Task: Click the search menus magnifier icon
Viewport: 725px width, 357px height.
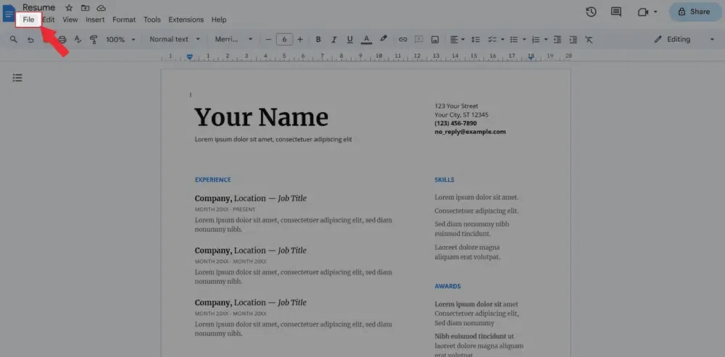Action: point(14,40)
